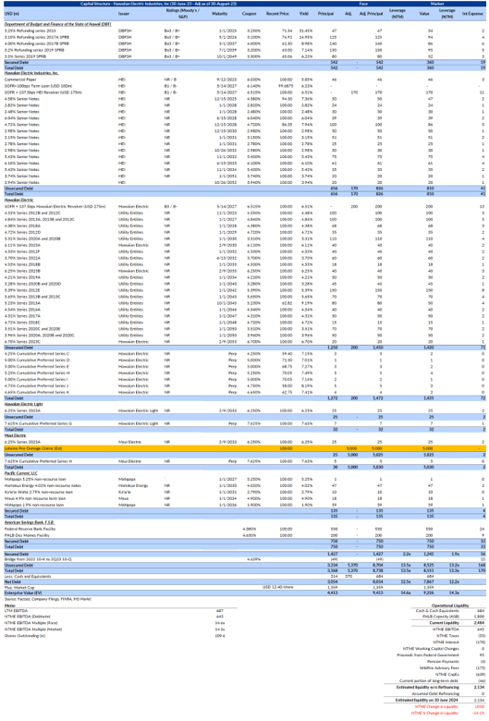The image size is (489, 721).
Task: Select 'Proceeds from Federal Government' label
Action: 428,654
